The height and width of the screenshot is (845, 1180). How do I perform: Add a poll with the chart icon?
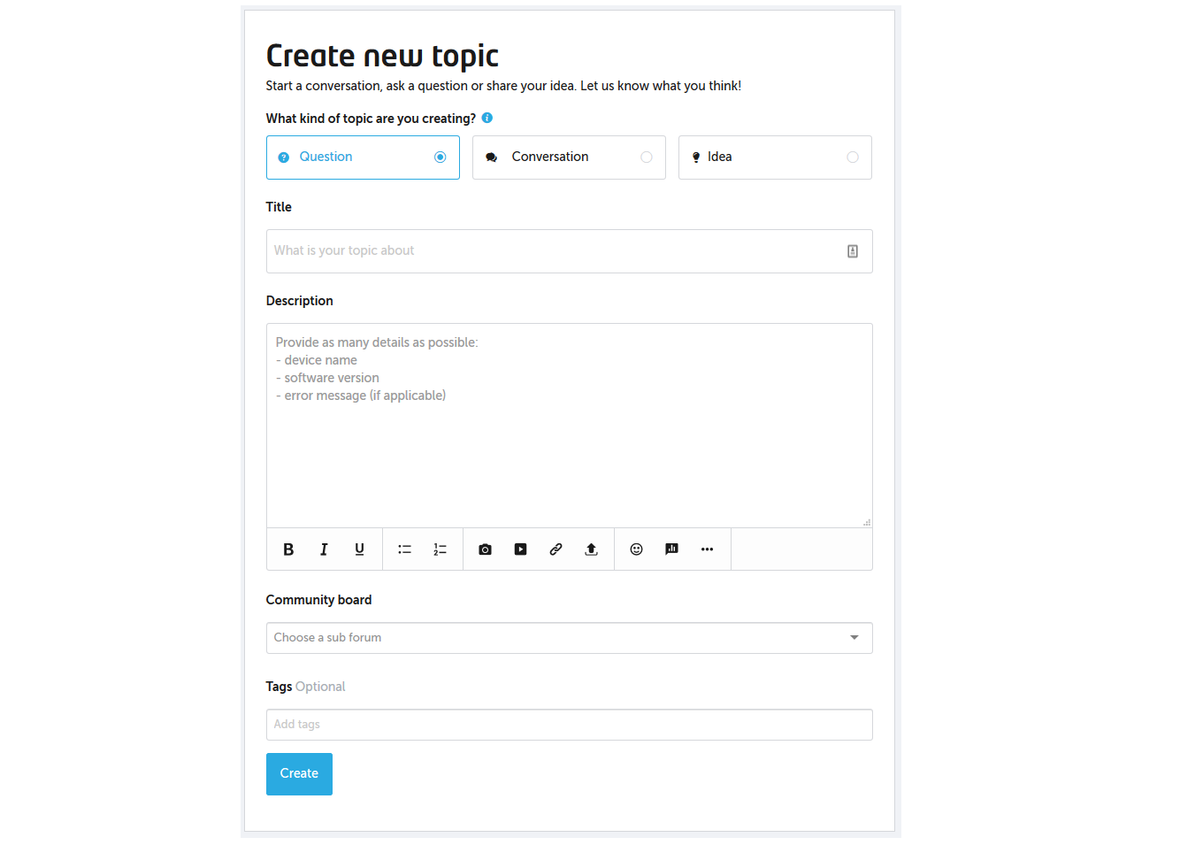click(671, 549)
